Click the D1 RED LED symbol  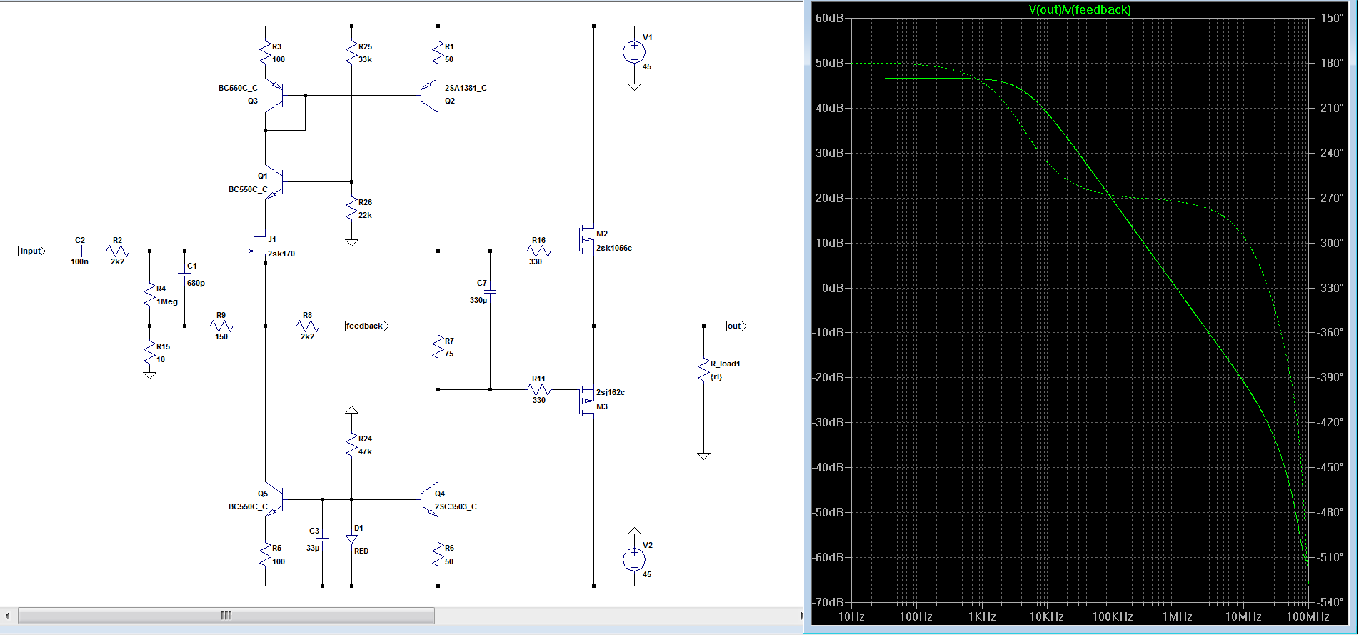pyautogui.click(x=351, y=540)
